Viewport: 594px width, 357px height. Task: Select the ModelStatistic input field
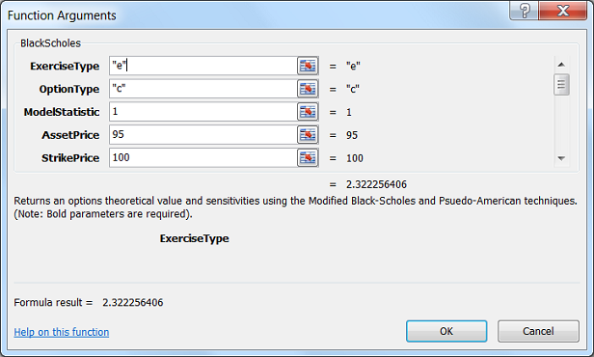[x=203, y=112]
